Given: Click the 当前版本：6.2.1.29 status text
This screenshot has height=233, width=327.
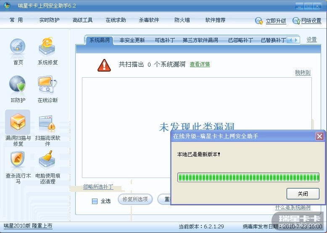Looking at the screenshot, I should (x=201, y=227).
